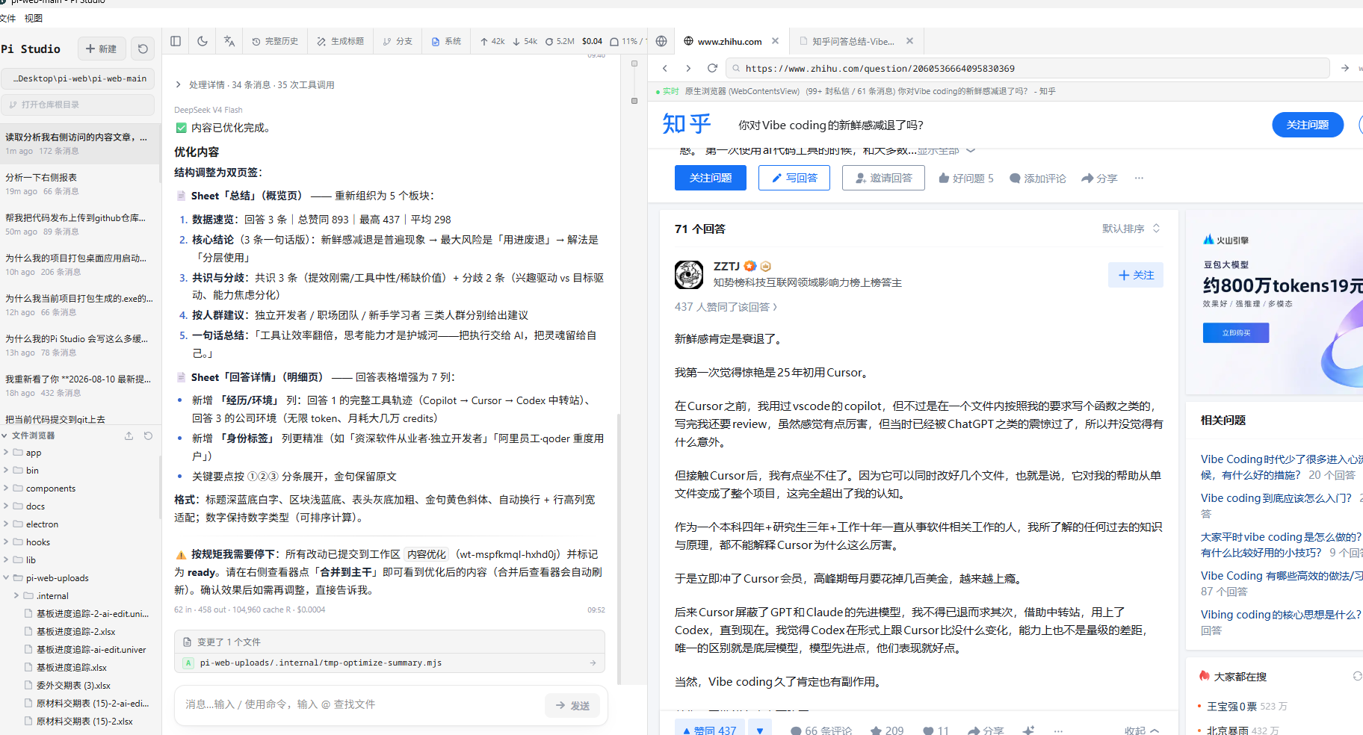Switch to the www.zhihu.com tab

[x=730, y=41]
